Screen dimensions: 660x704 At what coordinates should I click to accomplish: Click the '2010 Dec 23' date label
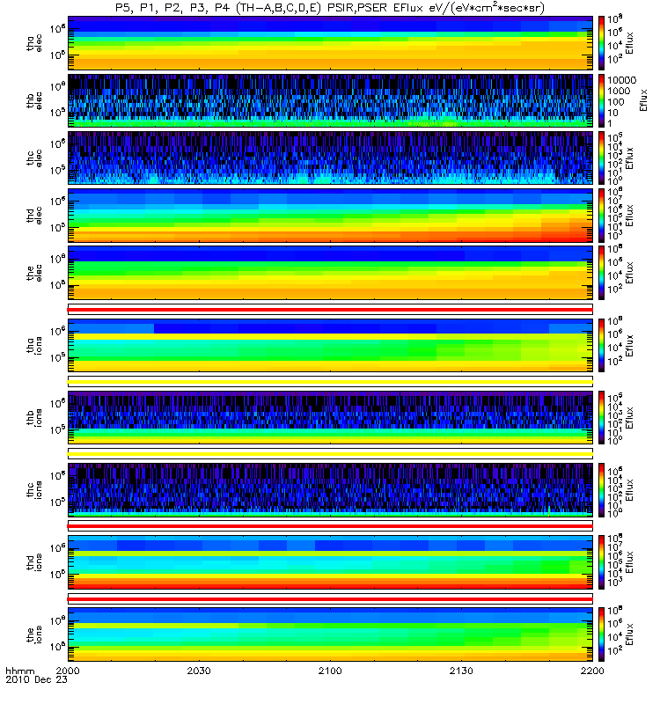click(x=36, y=679)
